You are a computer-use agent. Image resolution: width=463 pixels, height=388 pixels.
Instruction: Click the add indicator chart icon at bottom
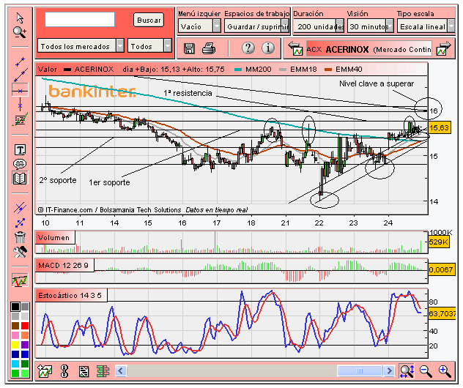click(45, 370)
